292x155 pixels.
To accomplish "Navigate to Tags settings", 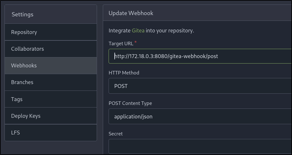I will [17, 99].
